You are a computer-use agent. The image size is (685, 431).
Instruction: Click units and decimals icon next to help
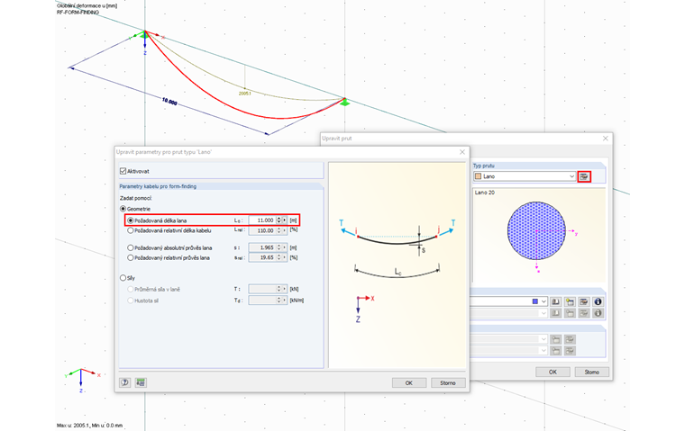141,382
